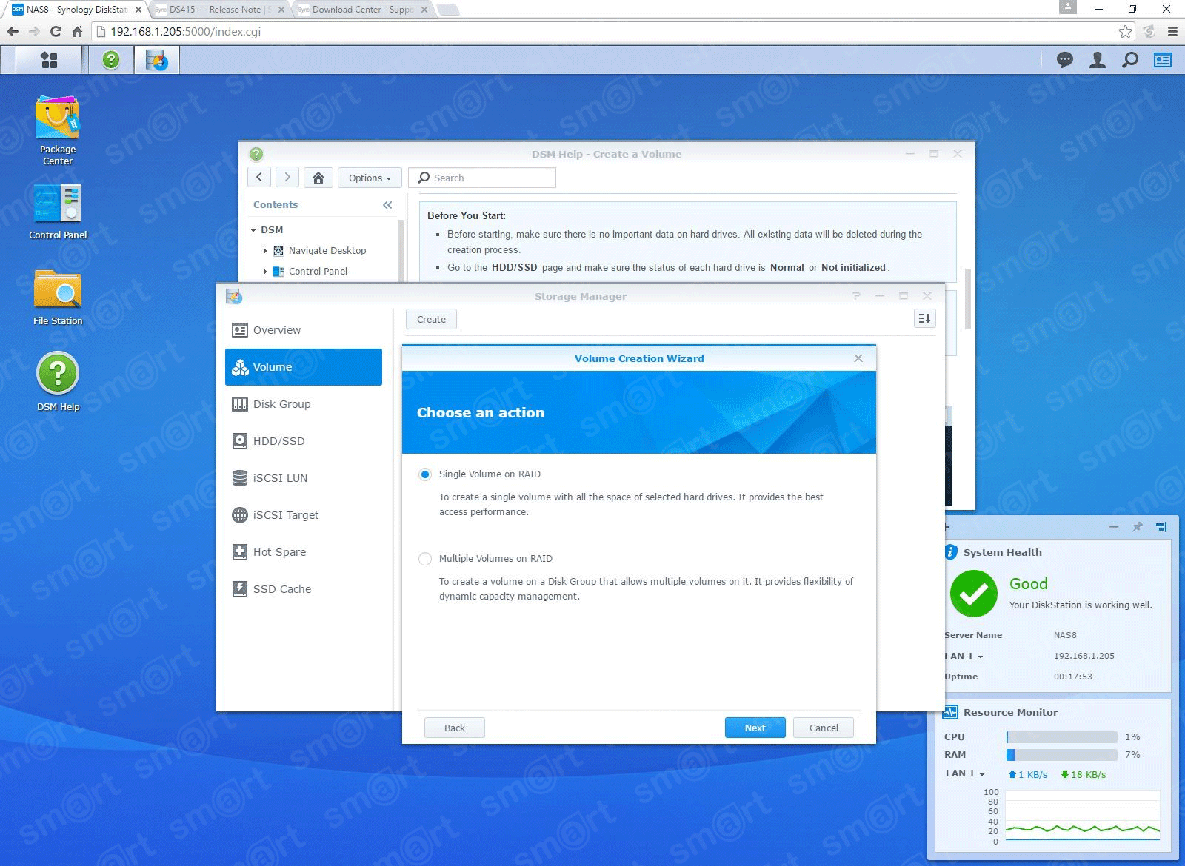Click Create button in Storage Manager

pyautogui.click(x=431, y=319)
